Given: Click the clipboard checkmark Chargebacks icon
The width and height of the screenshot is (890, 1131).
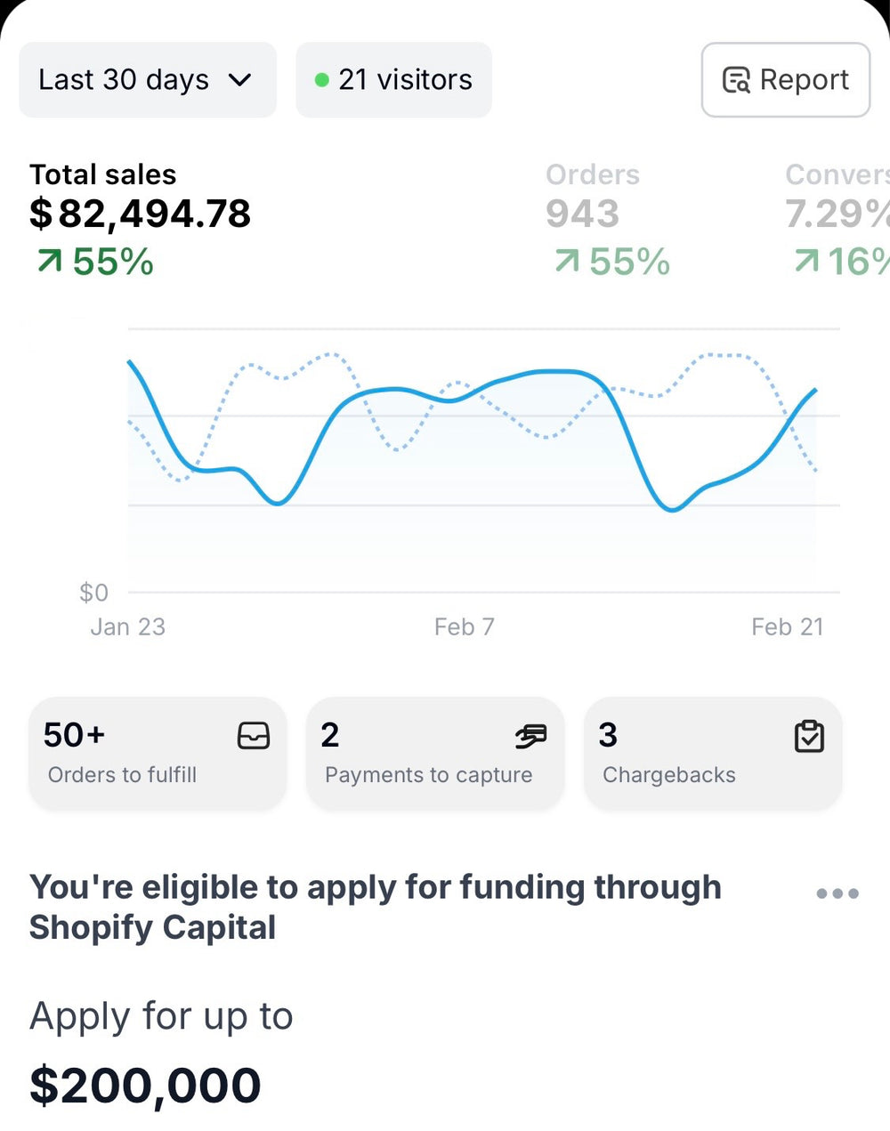Looking at the screenshot, I should point(809,736).
